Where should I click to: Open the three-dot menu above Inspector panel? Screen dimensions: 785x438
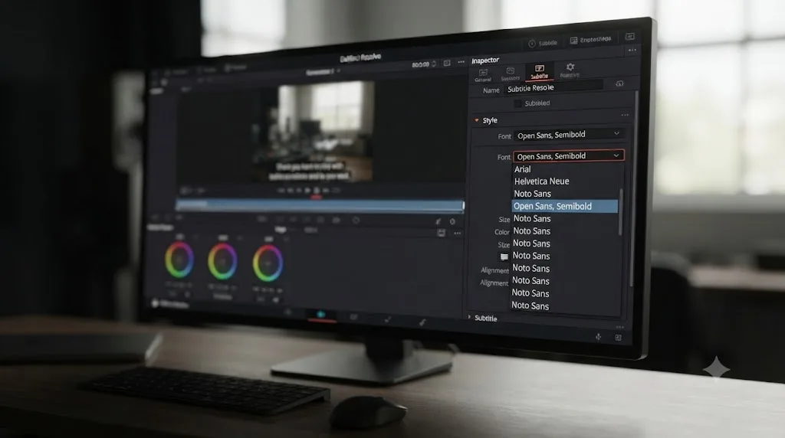(x=632, y=50)
